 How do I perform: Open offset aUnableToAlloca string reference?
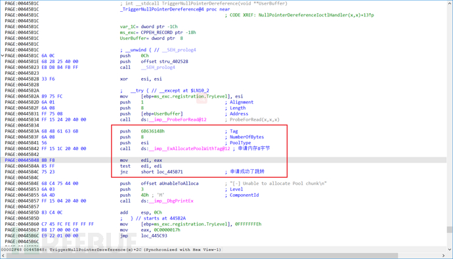click(169, 184)
